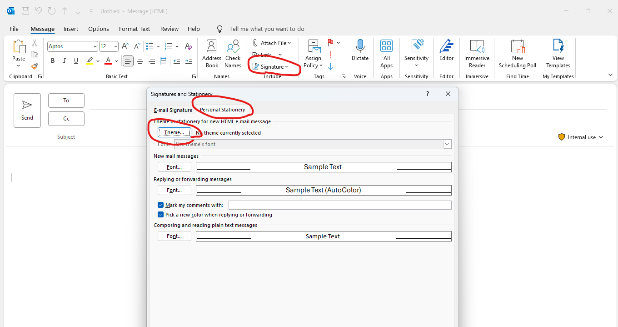The height and width of the screenshot is (327, 618).
Task: Open the Address Book
Action: tap(211, 54)
